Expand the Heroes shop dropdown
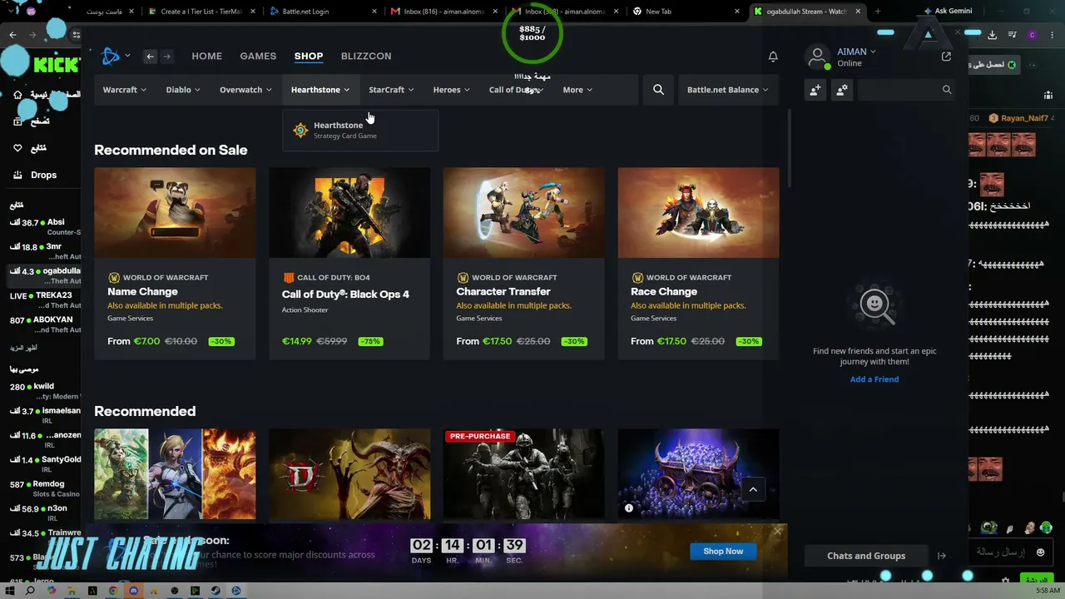The height and width of the screenshot is (599, 1065). pos(452,90)
